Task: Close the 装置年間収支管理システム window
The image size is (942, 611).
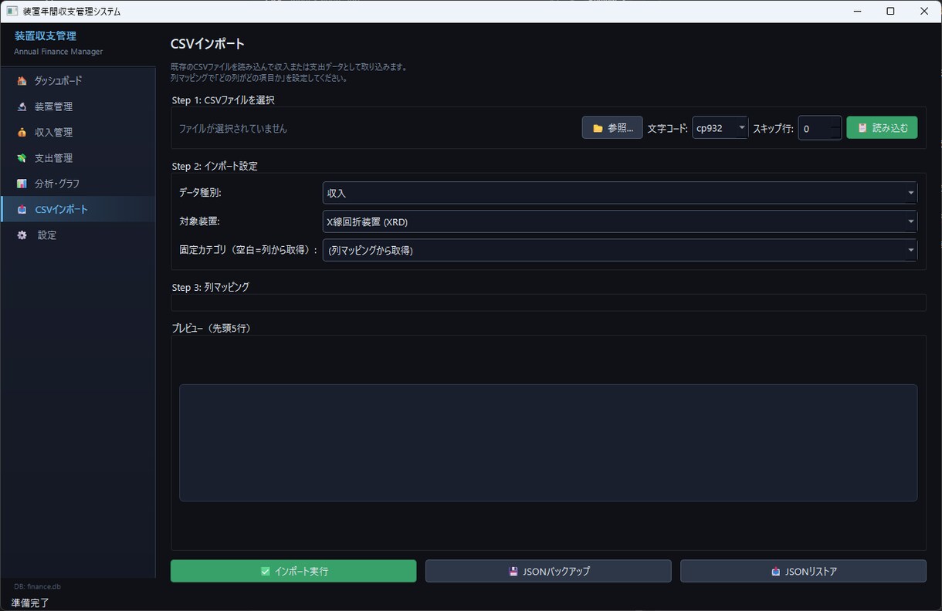Action: coord(924,12)
